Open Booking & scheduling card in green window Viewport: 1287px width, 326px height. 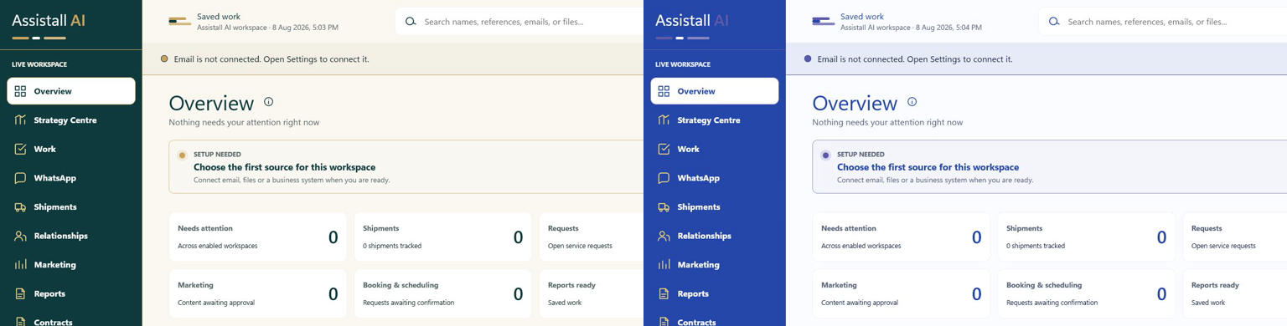point(442,293)
